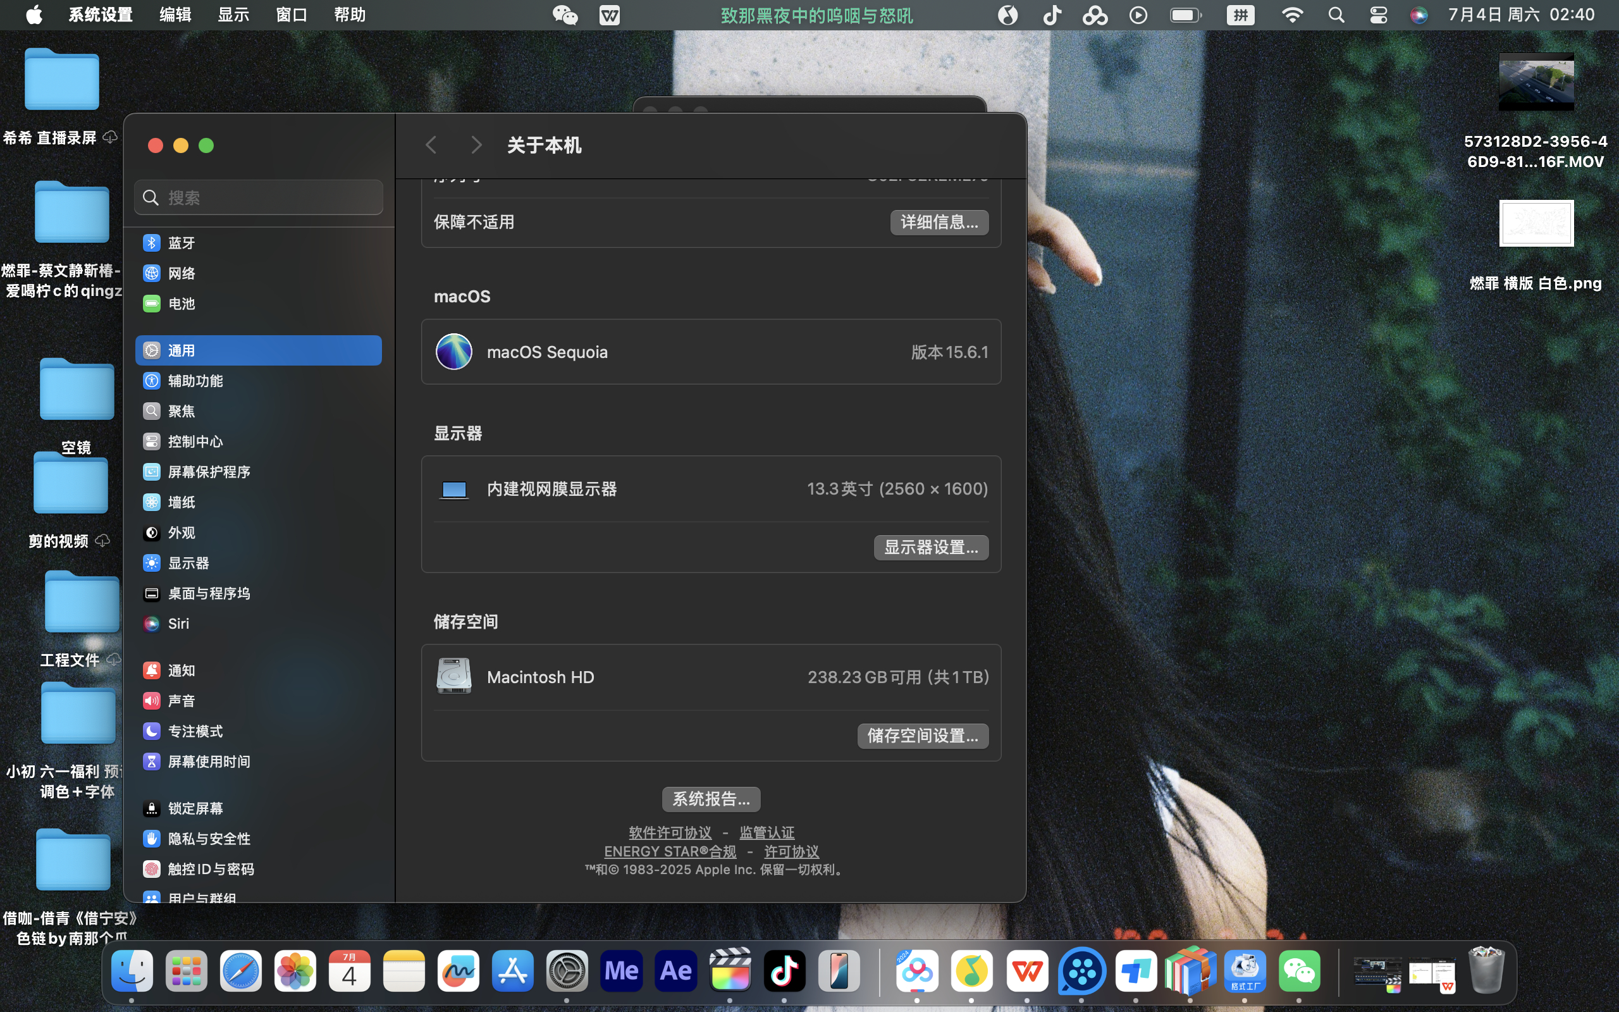The image size is (1619, 1012).
Task: Open Baidu Netdisk in the Dock
Action: click(917, 970)
